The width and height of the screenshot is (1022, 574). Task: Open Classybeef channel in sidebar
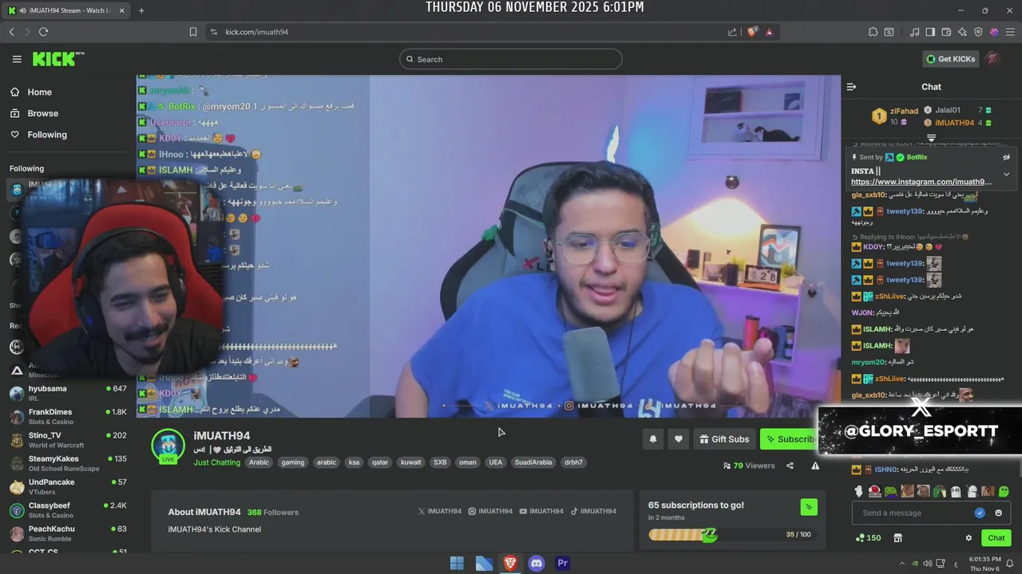[x=68, y=510]
